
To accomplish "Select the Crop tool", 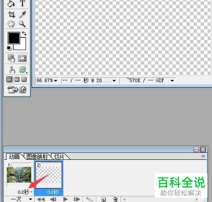I will (11, 14).
